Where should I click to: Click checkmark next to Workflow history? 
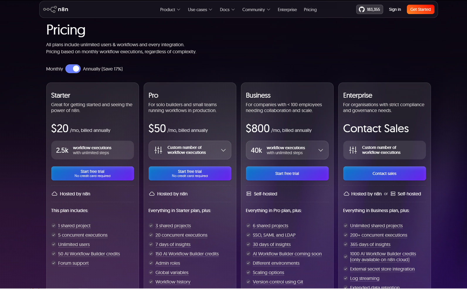(x=151, y=282)
